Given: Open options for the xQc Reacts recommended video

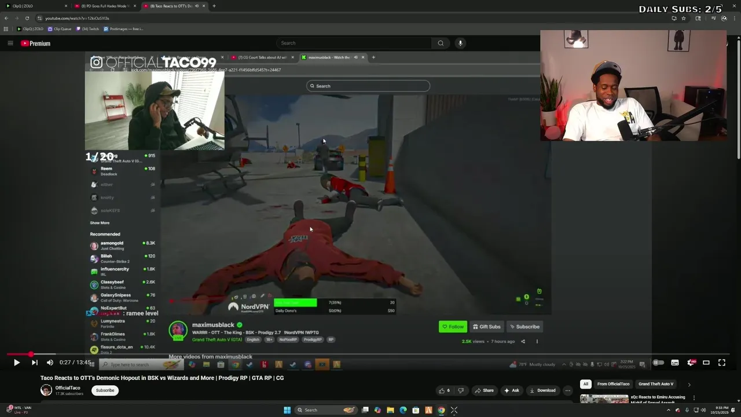Looking at the screenshot, I should pos(694,398).
